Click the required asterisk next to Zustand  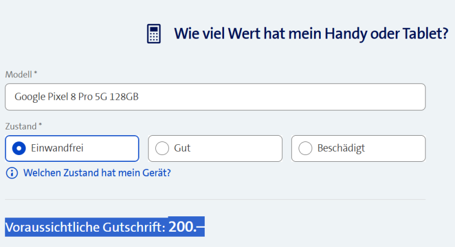coord(40,125)
